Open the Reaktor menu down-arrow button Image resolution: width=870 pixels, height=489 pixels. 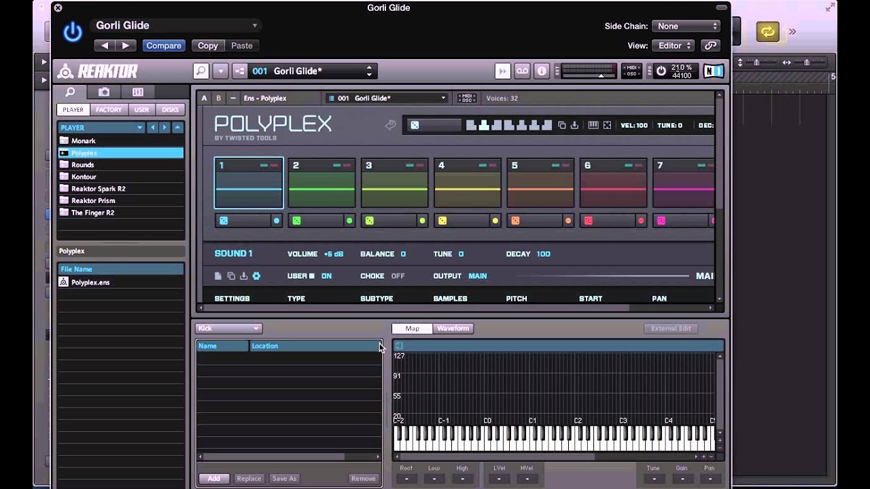tap(220, 71)
